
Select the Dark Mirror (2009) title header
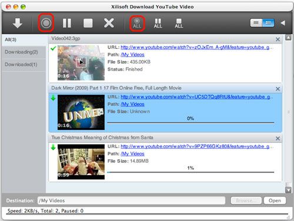point(165,88)
